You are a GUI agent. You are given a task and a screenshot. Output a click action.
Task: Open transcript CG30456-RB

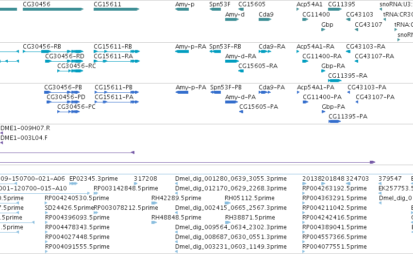point(42,47)
